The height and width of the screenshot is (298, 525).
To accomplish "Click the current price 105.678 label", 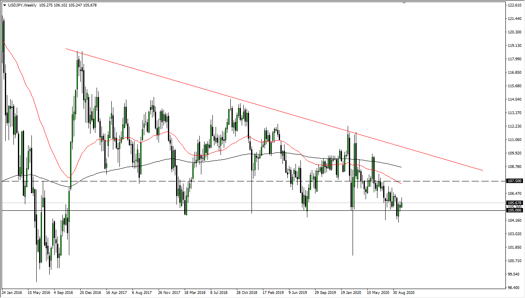I will tap(514, 203).
